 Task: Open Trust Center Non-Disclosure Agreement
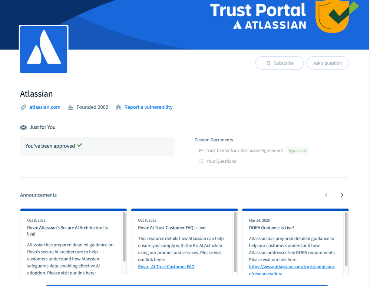pos(244,150)
